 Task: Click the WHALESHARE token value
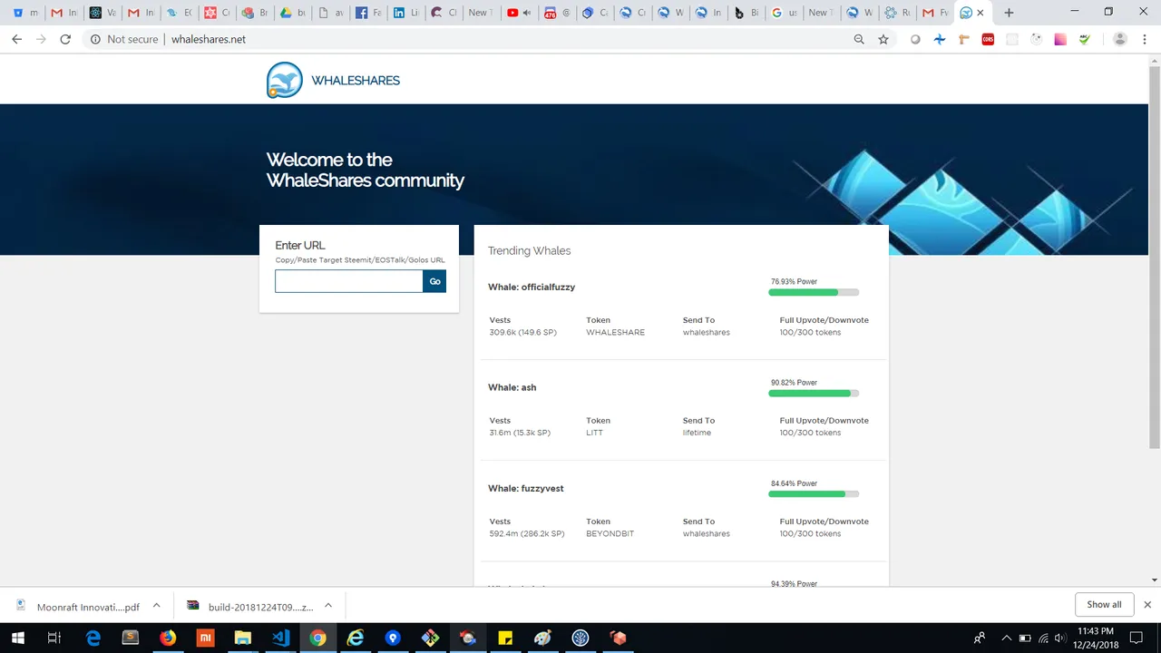[615, 332]
